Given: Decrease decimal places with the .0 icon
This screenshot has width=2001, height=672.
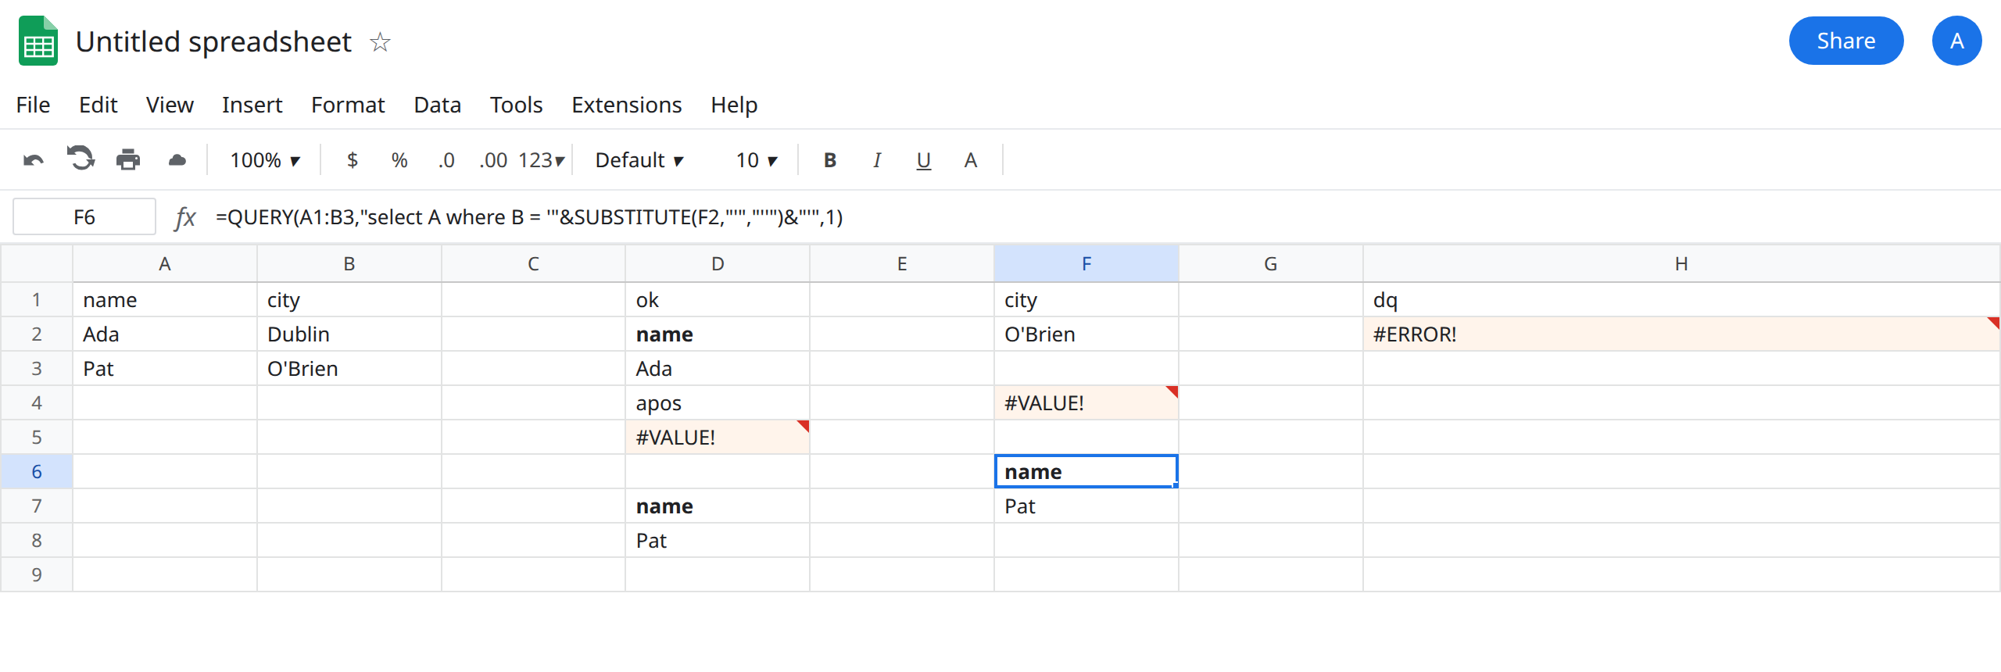Looking at the screenshot, I should click(446, 160).
